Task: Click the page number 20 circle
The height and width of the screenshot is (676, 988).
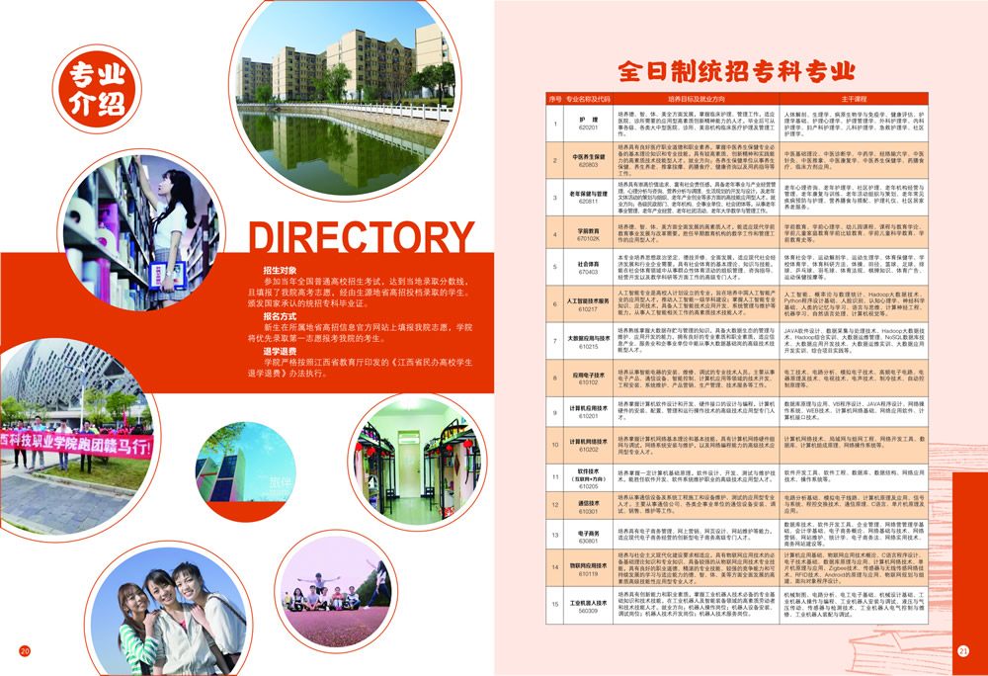Action: point(26,649)
